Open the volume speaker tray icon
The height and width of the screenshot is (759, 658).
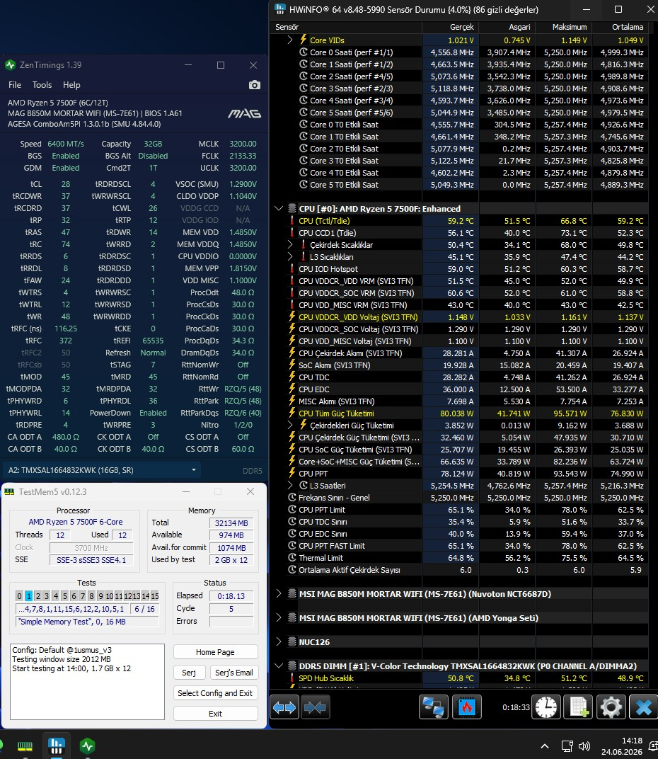point(584,746)
